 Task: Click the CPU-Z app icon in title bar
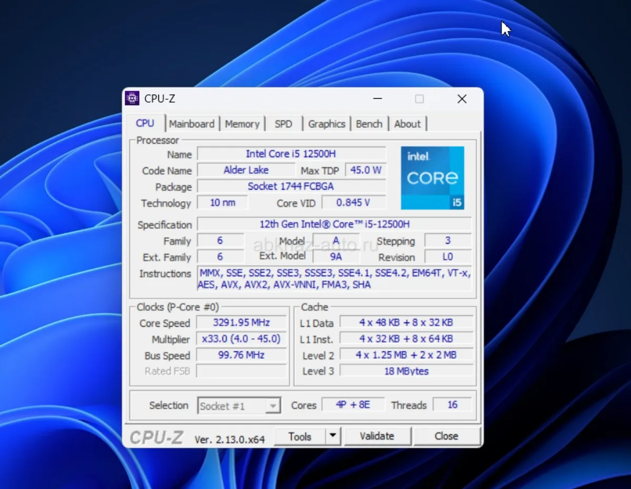coord(132,99)
